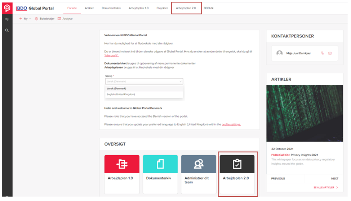Click the Maja Juul Damkjær contact name
The height and width of the screenshot is (201, 351).
298,53
